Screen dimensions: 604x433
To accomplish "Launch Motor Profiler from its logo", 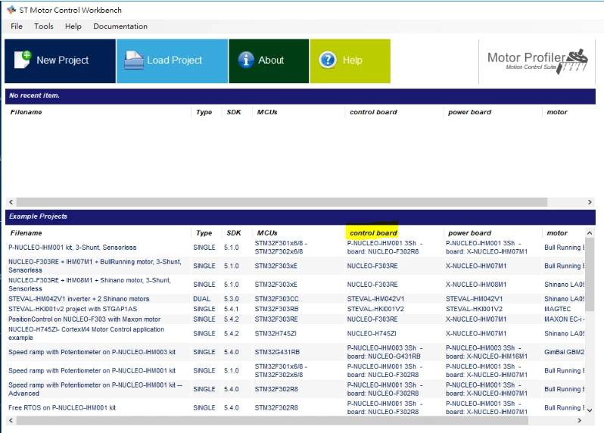I will [x=537, y=61].
